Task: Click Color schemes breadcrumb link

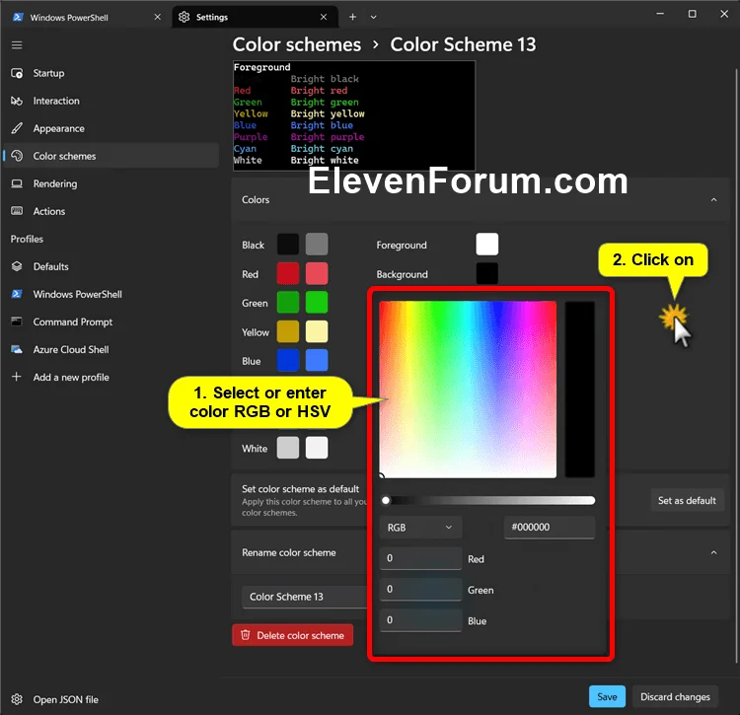Action: pyautogui.click(x=297, y=44)
